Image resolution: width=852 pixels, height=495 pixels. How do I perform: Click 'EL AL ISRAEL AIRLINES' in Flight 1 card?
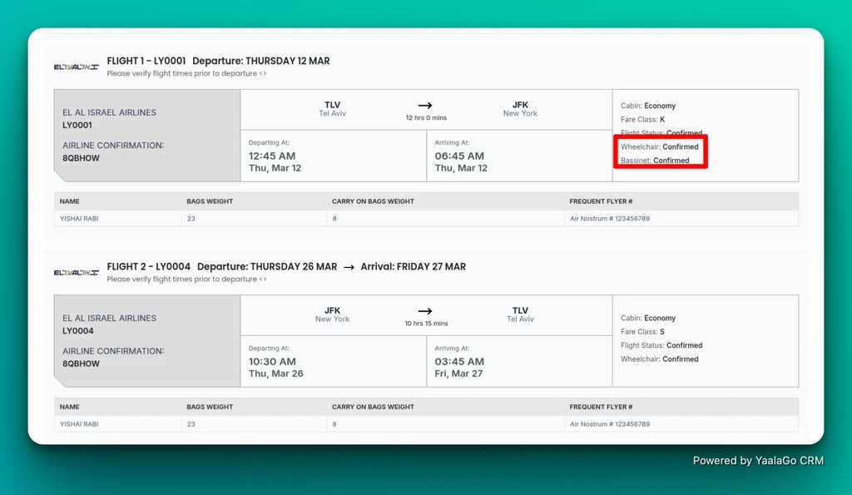(109, 112)
